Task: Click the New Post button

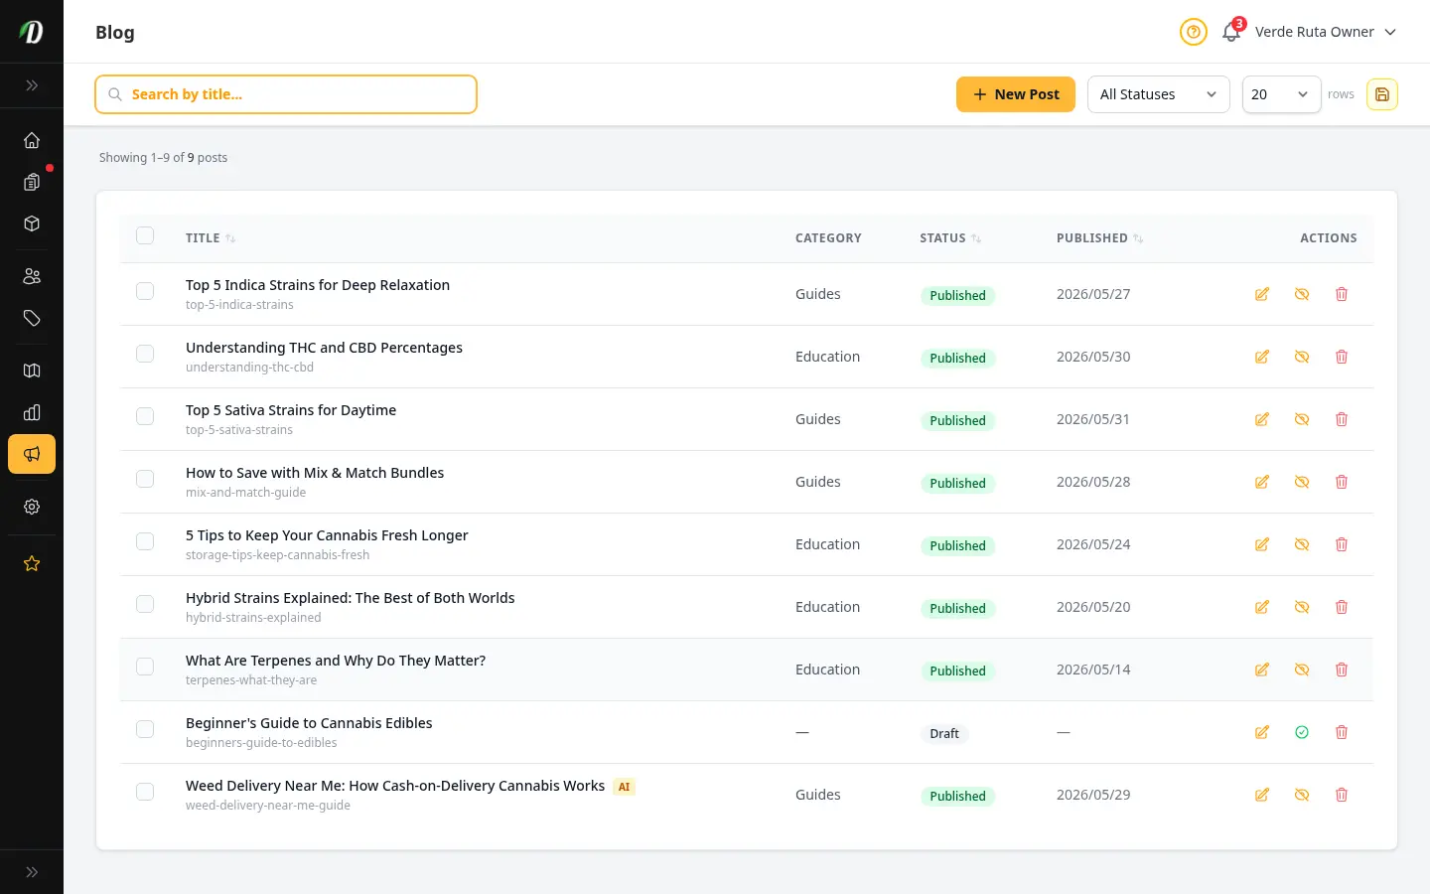Action: tap(1016, 94)
